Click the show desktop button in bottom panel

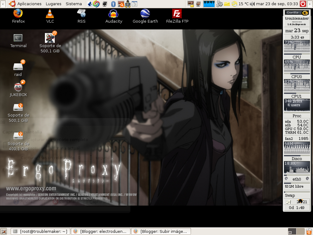tap(4, 231)
